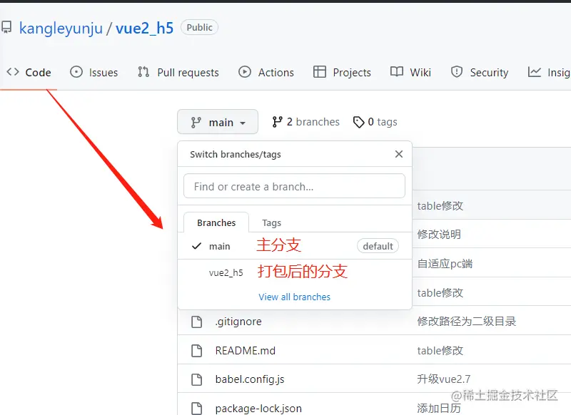The height and width of the screenshot is (415, 571).
Task: Click the branch icon beside 2 branches
Action: 277,122
